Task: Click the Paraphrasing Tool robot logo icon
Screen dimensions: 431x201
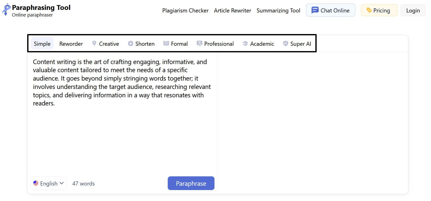Action: click(6, 10)
